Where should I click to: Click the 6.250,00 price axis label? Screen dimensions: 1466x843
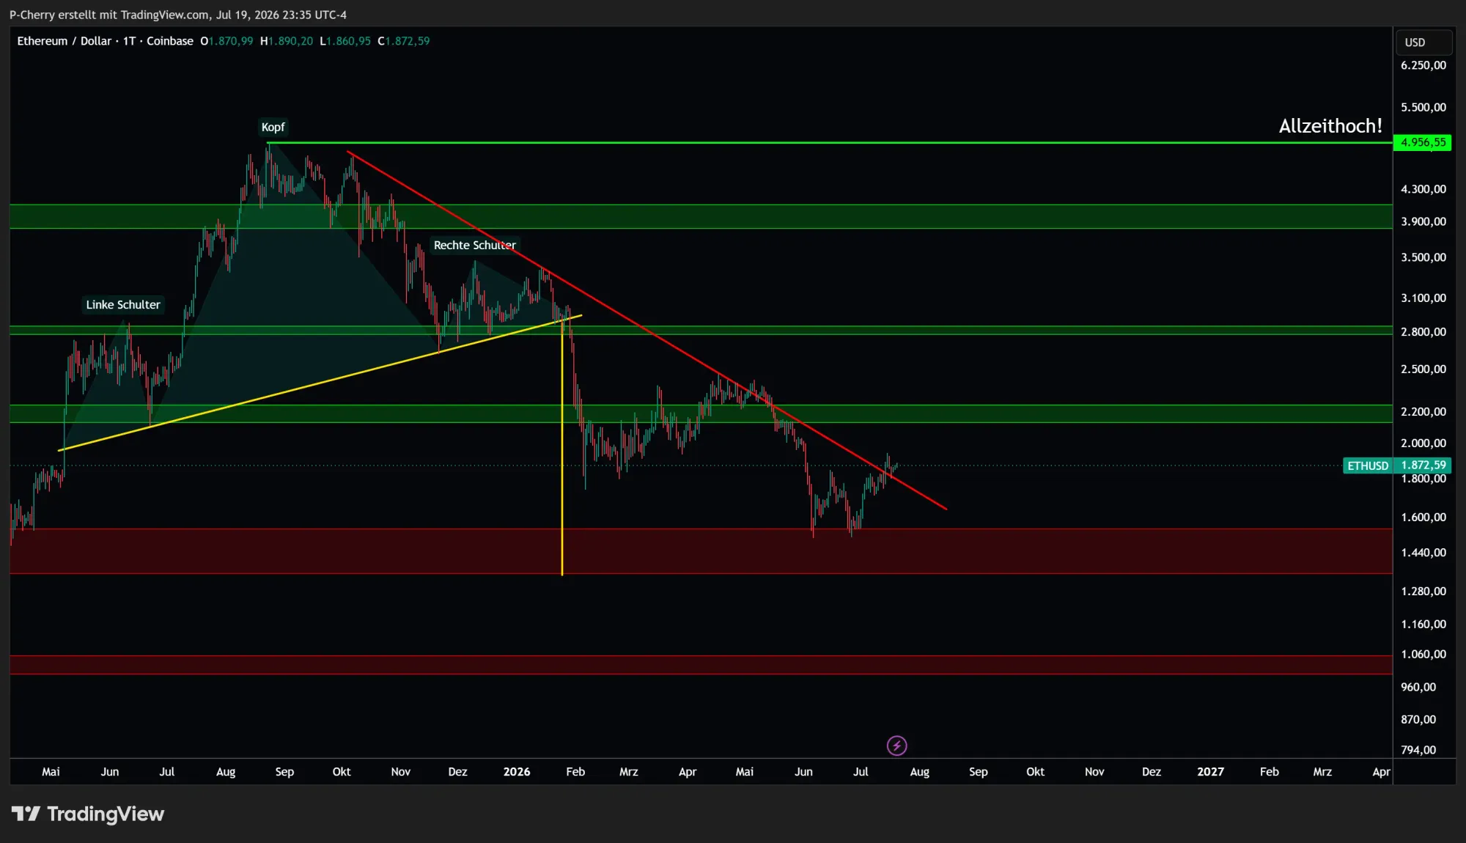click(1423, 65)
